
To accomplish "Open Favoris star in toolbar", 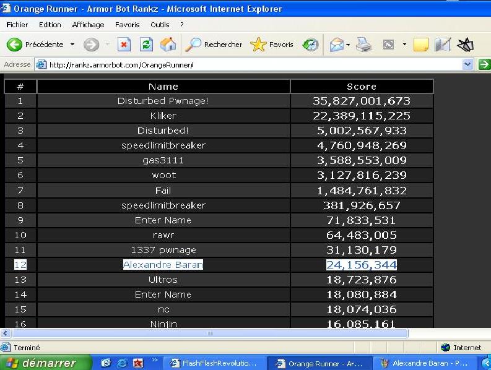I will click(x=258, y=45).
